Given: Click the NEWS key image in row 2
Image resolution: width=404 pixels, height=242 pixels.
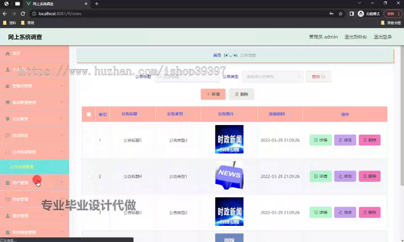Looking at the screenshot, I should [x=229, y=175].
